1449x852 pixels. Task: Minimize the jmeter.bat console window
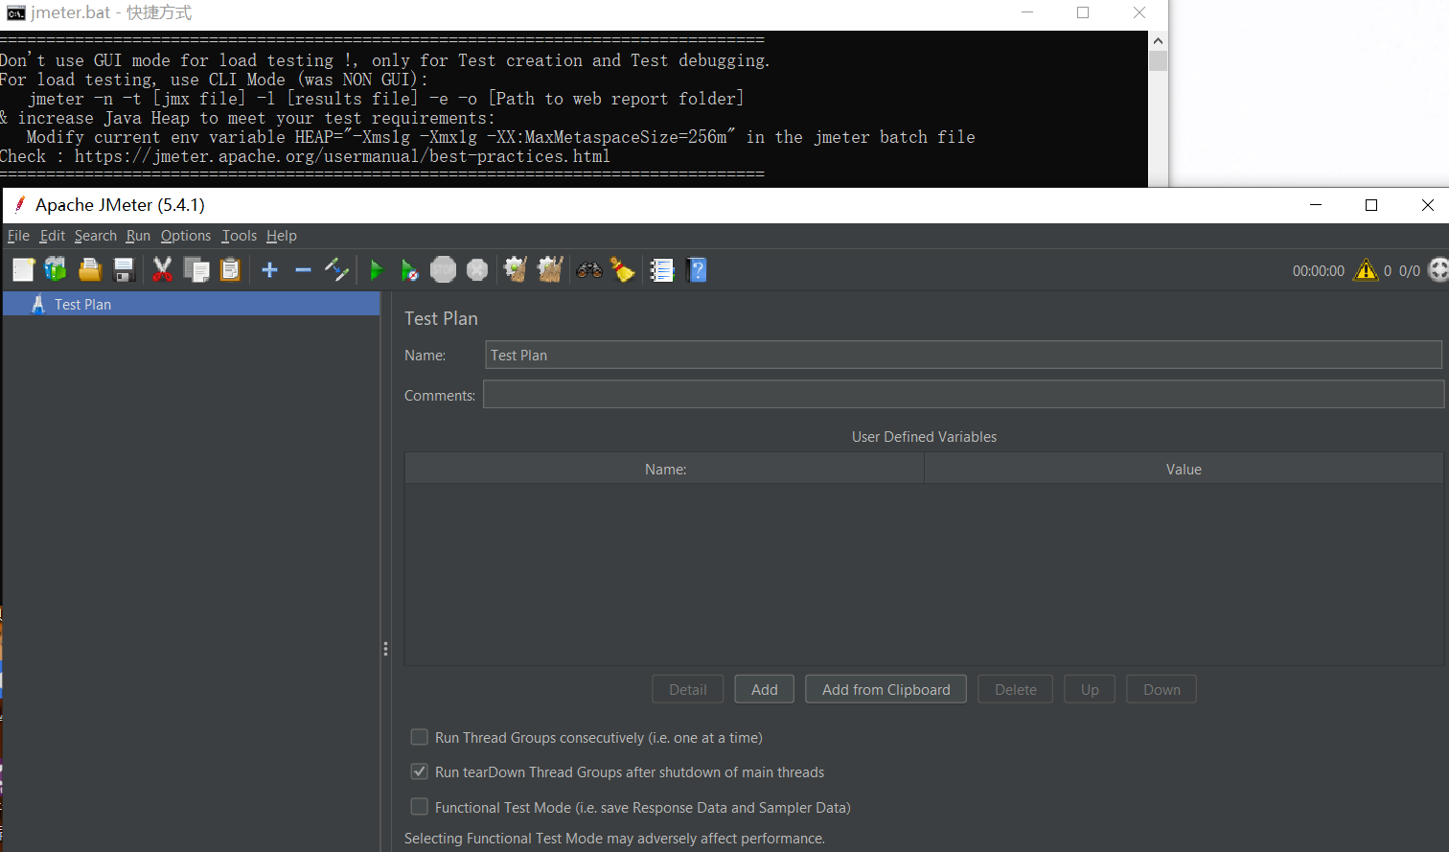pos(1027,12)
